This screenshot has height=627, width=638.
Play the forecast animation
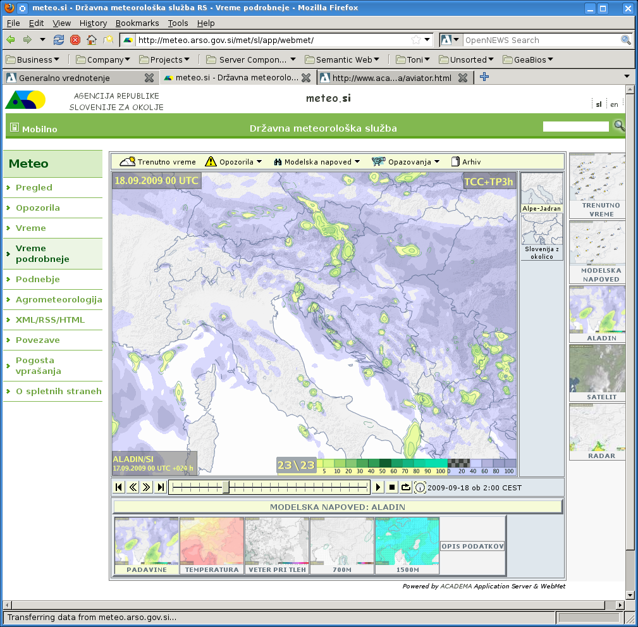click(378, 487)
